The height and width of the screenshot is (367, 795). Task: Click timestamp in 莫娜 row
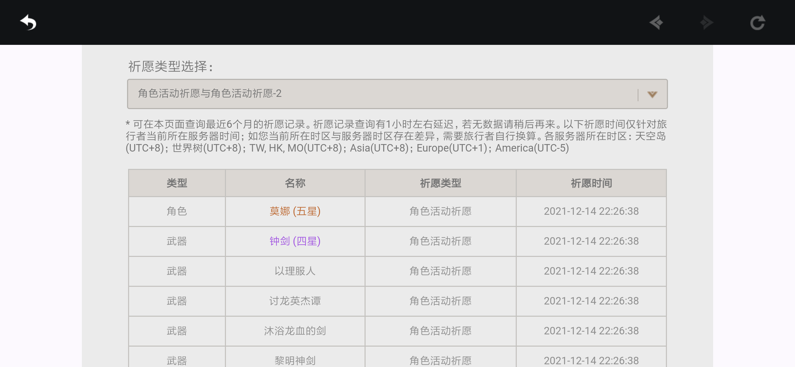pyautogui.click(x=591, y=211)
